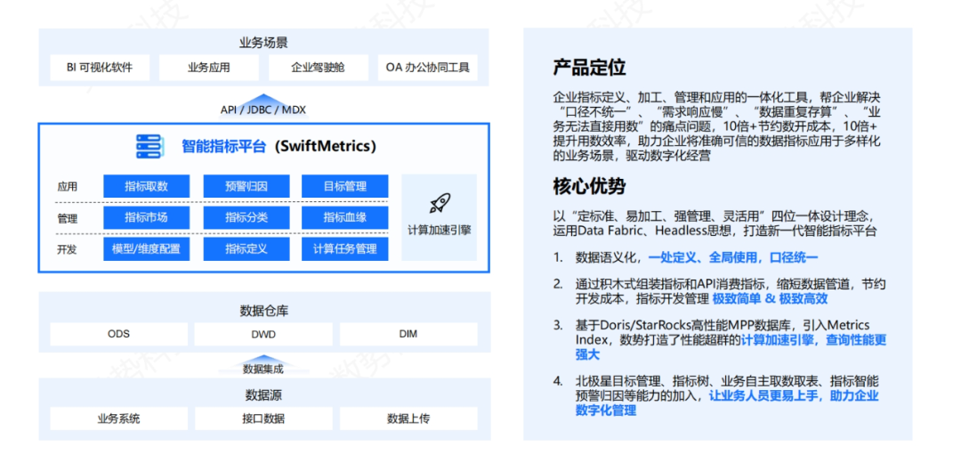The height and width of the screenshot is (463, 961).
Task: Click the 数据集成 label
Action: [x=263, y=369]
